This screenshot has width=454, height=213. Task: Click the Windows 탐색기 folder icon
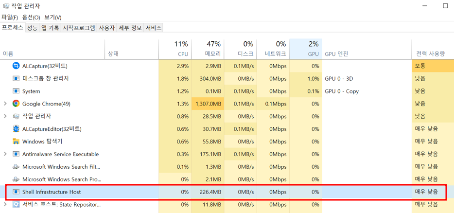coord(16,142)
